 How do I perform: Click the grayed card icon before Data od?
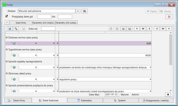pyautogui.click(x=23, y=29)
